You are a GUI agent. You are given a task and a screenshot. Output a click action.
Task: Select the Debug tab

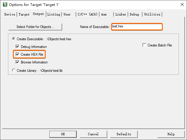(135, 14)
